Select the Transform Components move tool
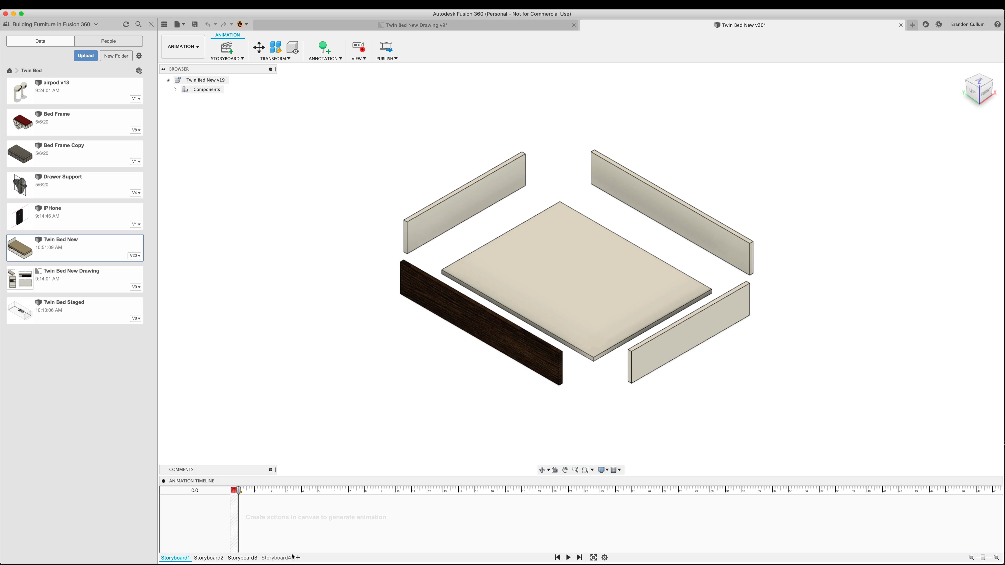Image resolution: width=1005 pixels, height=565 pixels. [259, 48]
